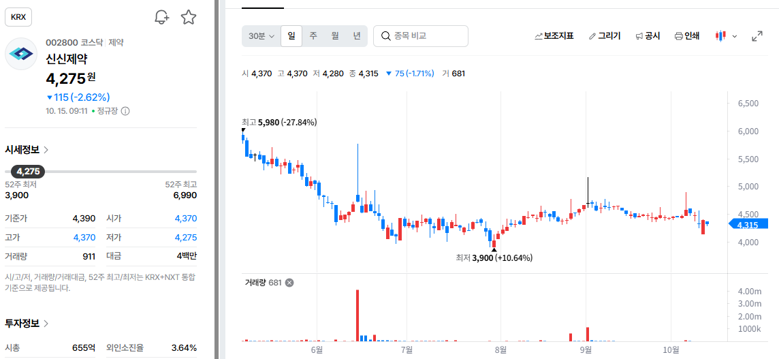The image size is (779, 359).
Task: Expand the 투자정보 section
Action: coord(27,323)
